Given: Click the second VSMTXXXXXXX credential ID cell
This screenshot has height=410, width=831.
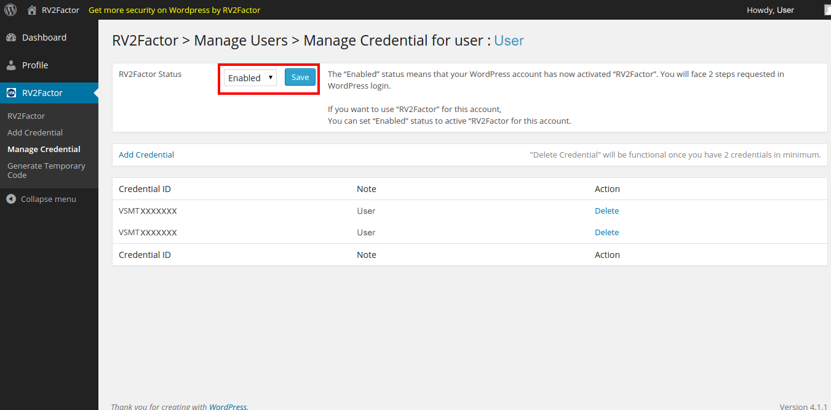Looking at the screenshot, I should coord(148,232).
